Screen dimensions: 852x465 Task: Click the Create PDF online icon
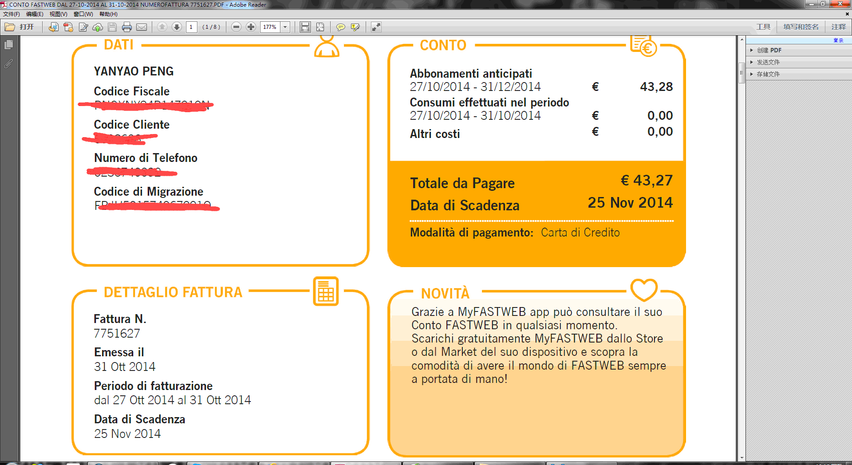point(53,27)
